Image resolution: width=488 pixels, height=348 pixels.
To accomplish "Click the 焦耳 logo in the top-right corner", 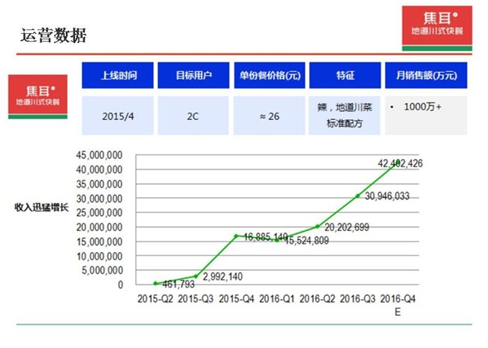I will tap(438, 25).
